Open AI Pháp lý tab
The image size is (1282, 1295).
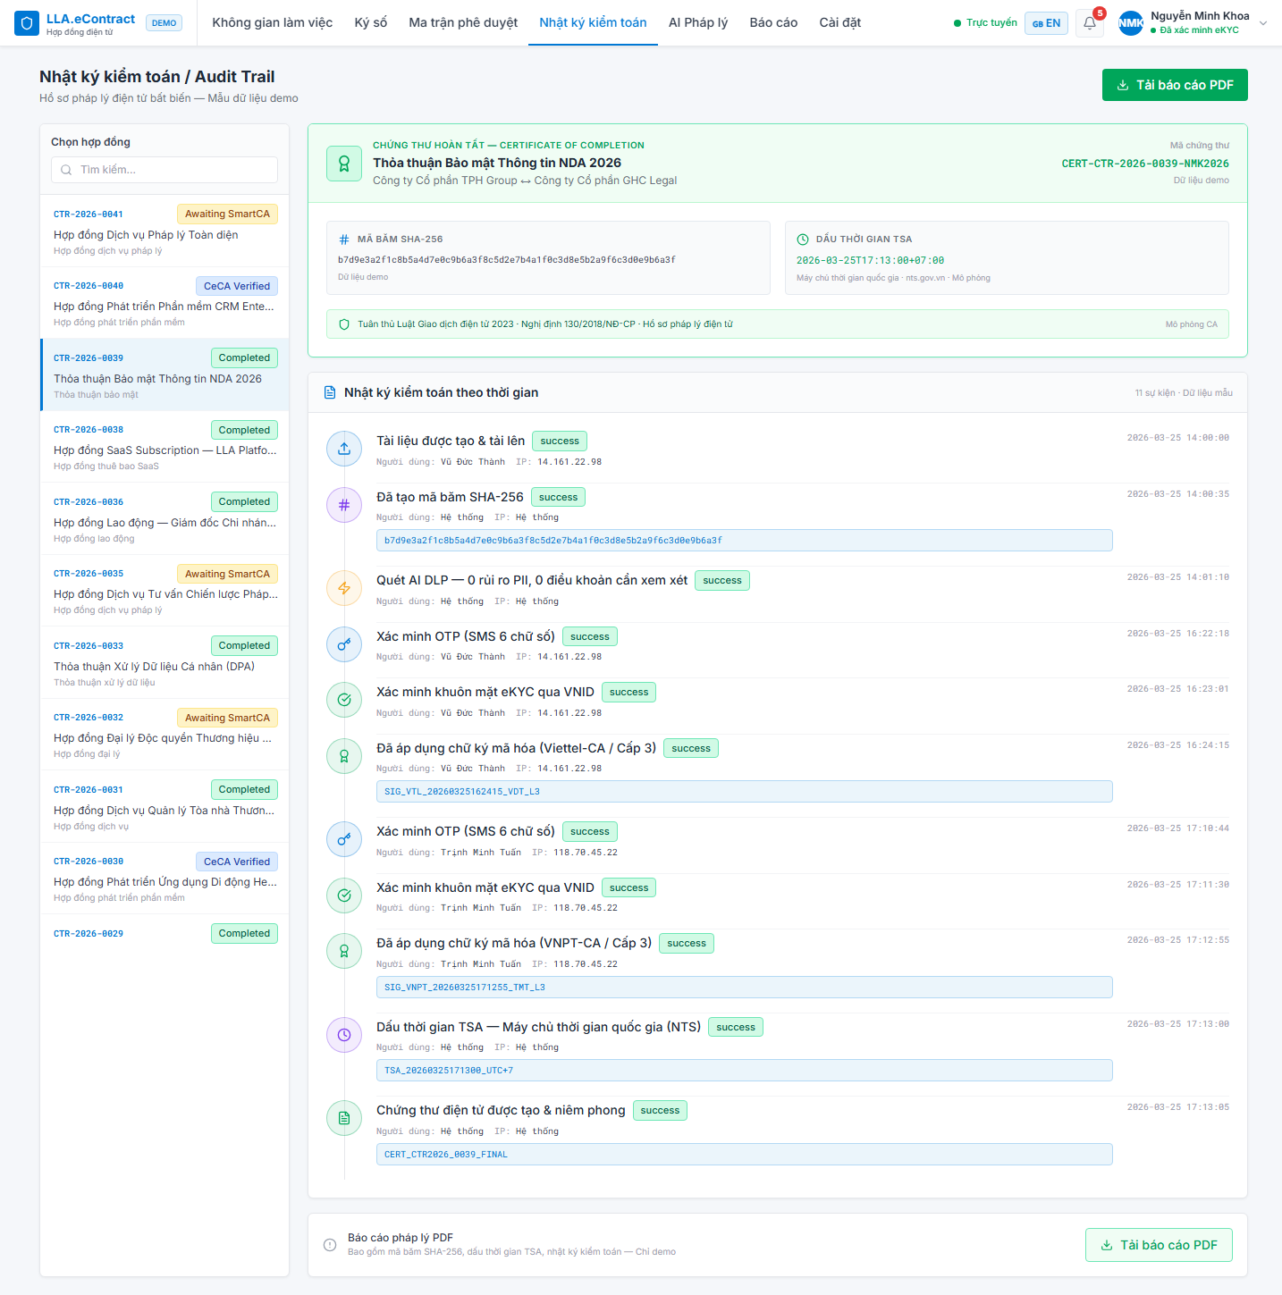[x=698, y=22]
